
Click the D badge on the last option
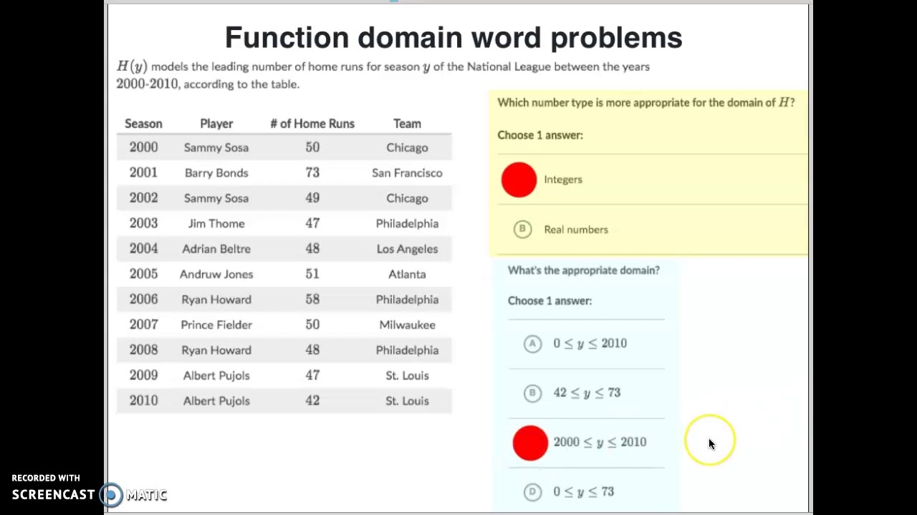[x=532, y=492]
